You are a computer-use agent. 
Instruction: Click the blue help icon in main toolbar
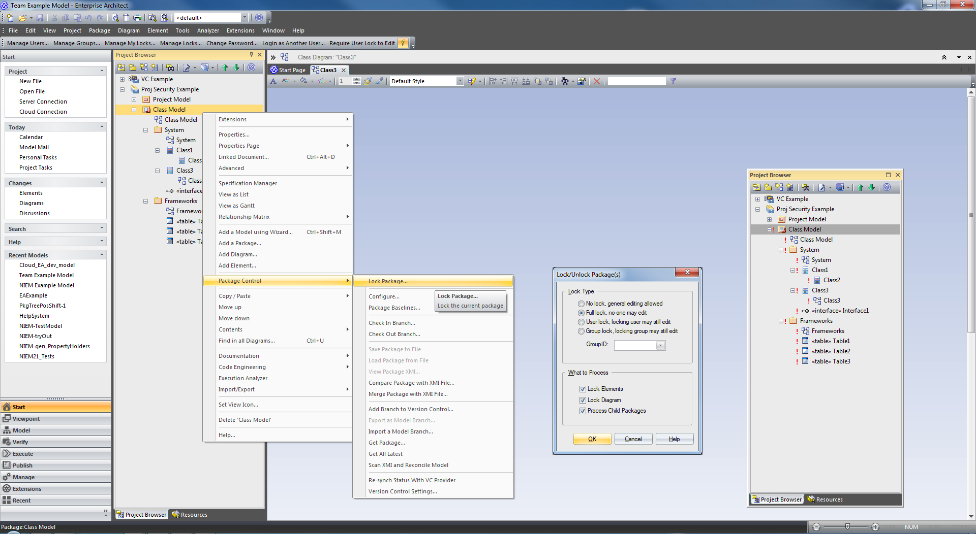click(259, 18)
